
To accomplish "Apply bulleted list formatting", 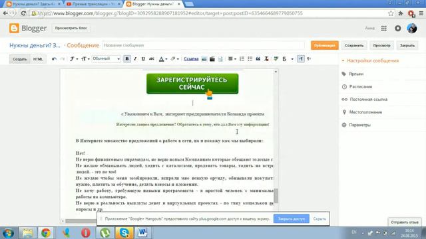I will tap(250, 59).
